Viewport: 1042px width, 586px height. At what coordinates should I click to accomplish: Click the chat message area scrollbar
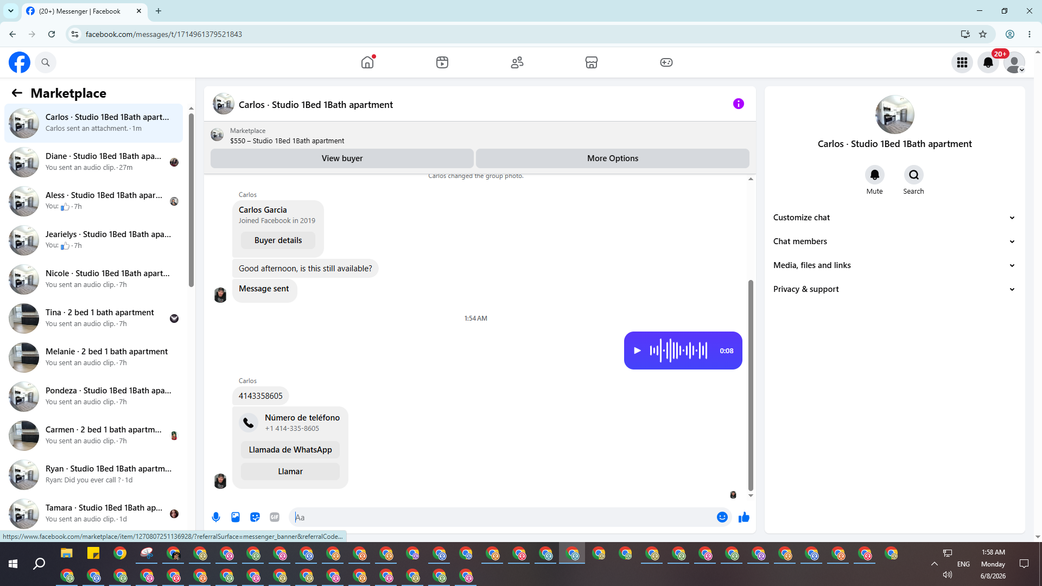751,385
